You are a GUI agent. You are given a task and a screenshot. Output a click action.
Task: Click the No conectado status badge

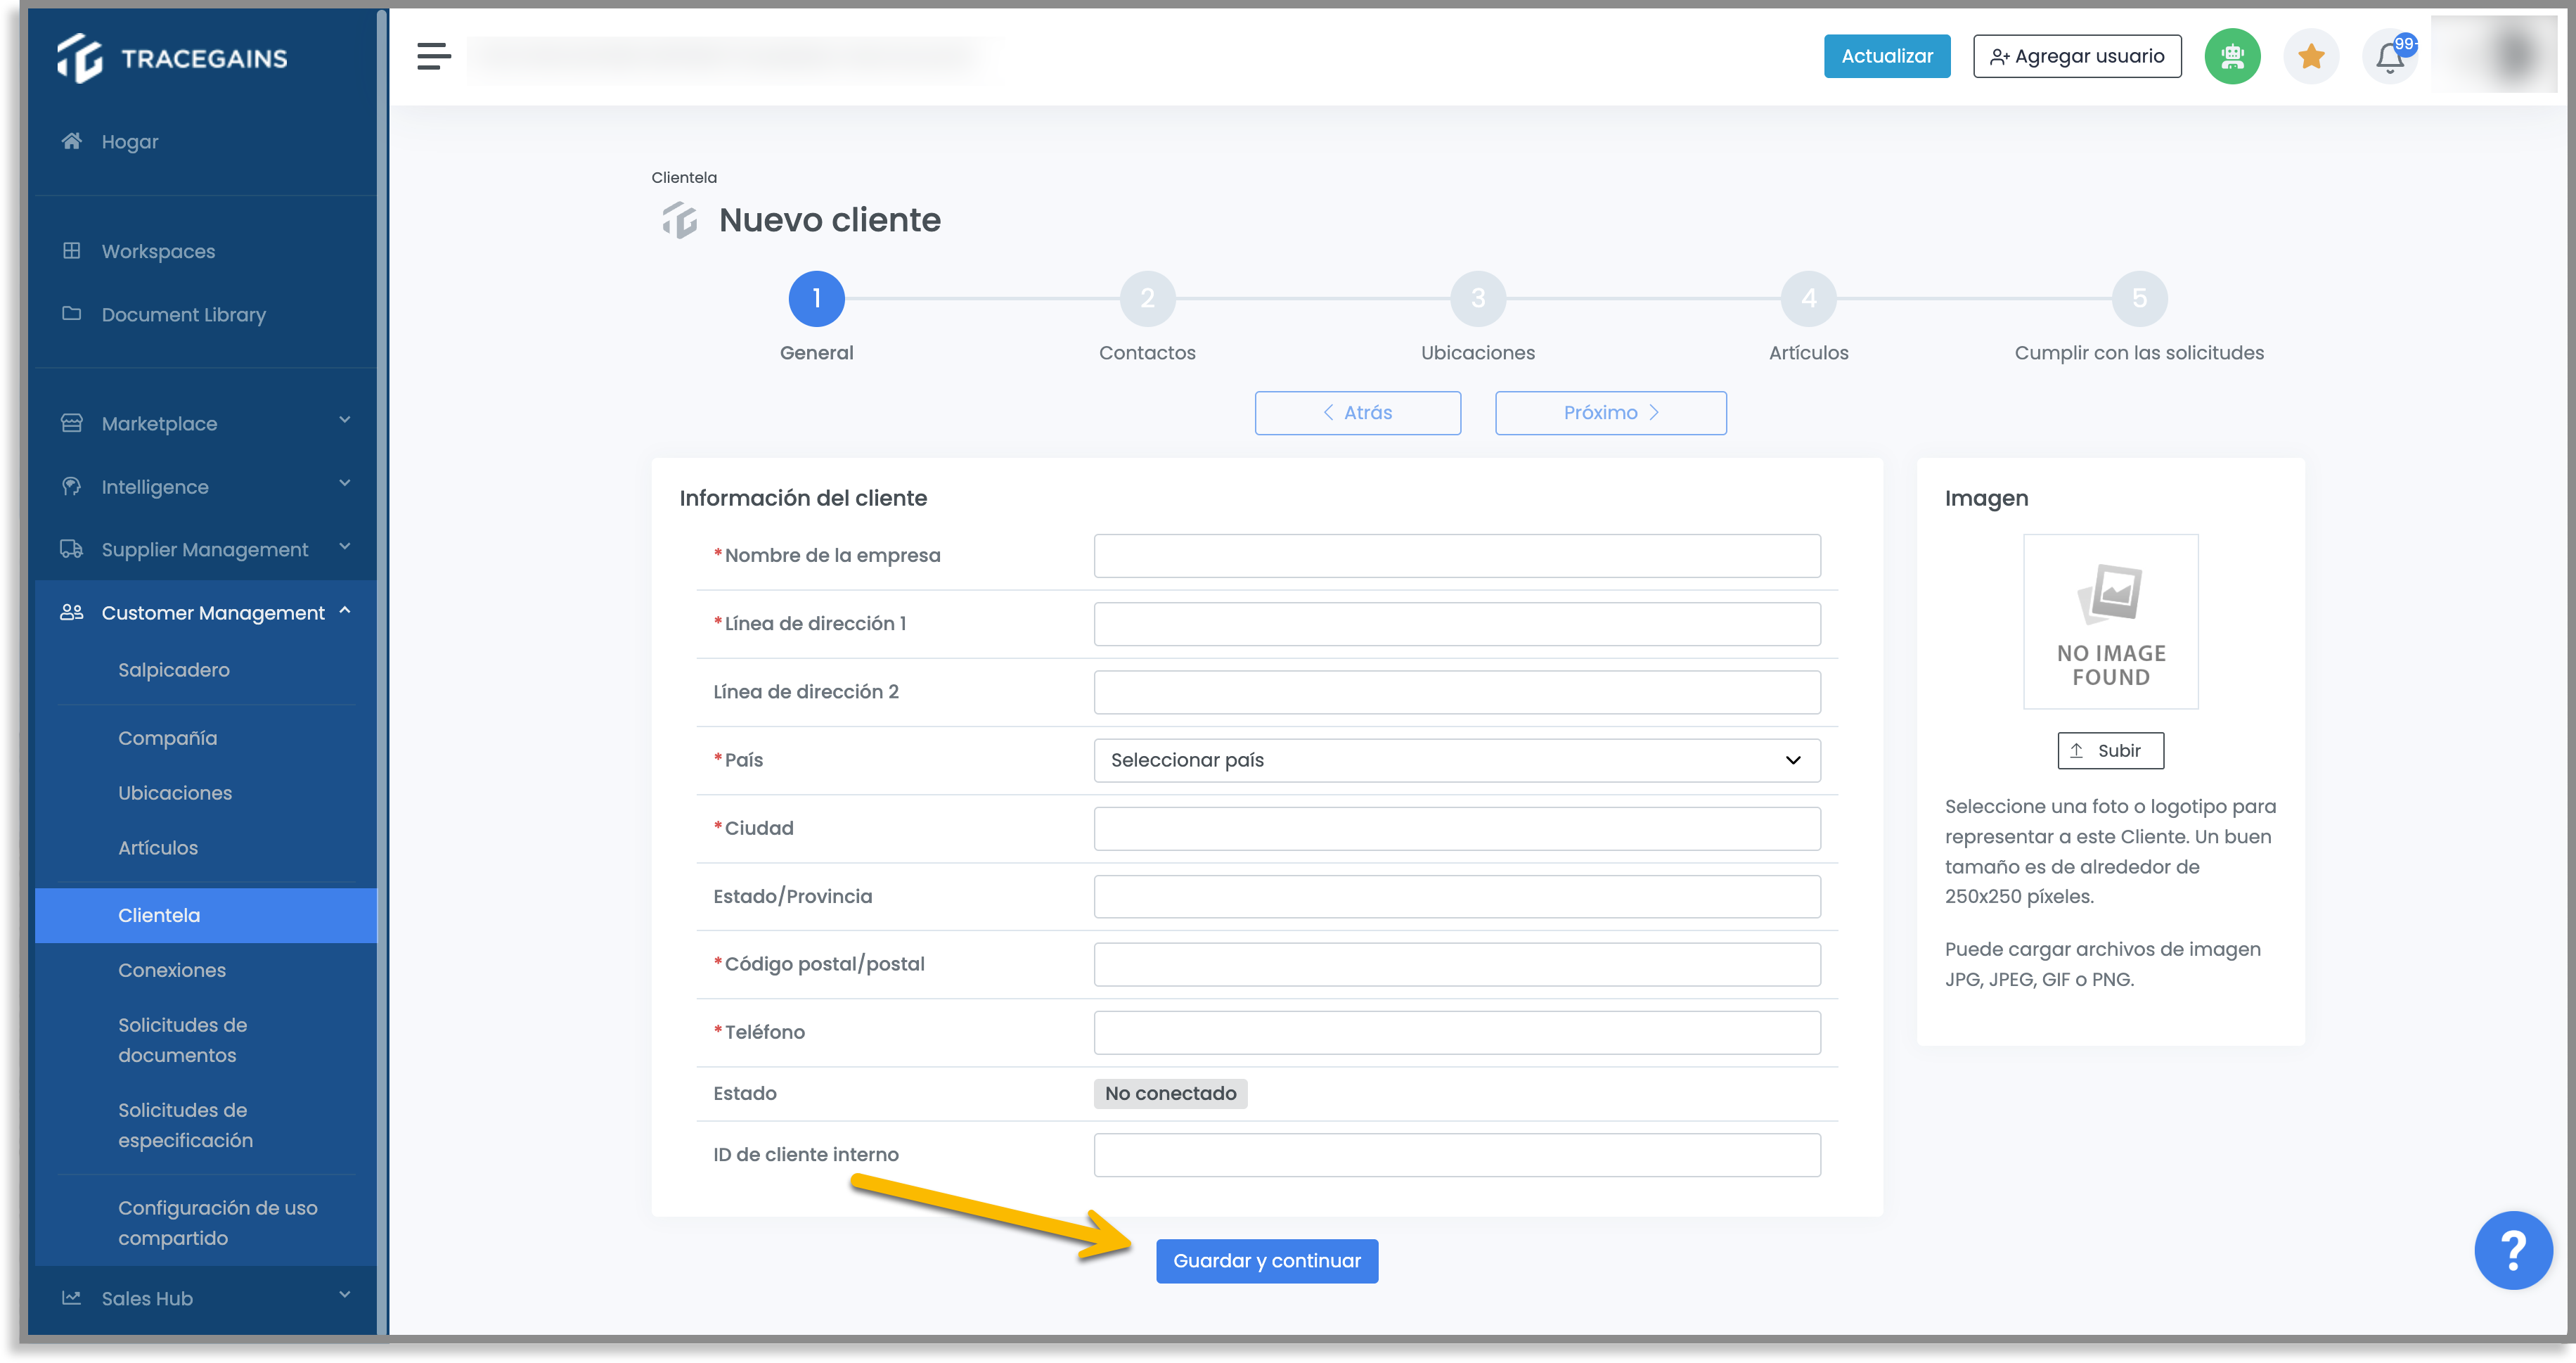click(1169, 1093)
